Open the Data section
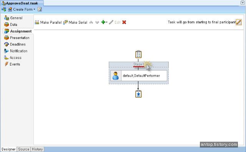Viewport: 246px width, 152px height. (x=11, y=25)
